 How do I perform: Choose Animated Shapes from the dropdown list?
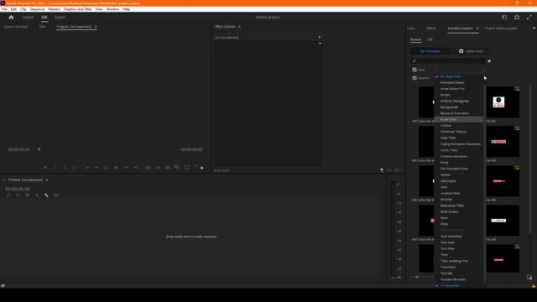tap(452, 82)
